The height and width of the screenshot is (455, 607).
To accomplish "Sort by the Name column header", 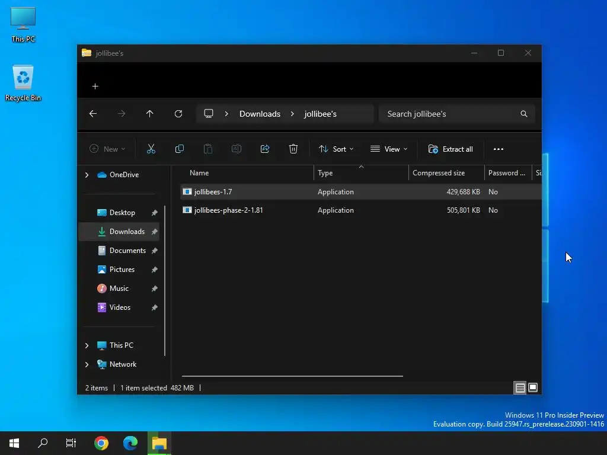I will point(248,173).
